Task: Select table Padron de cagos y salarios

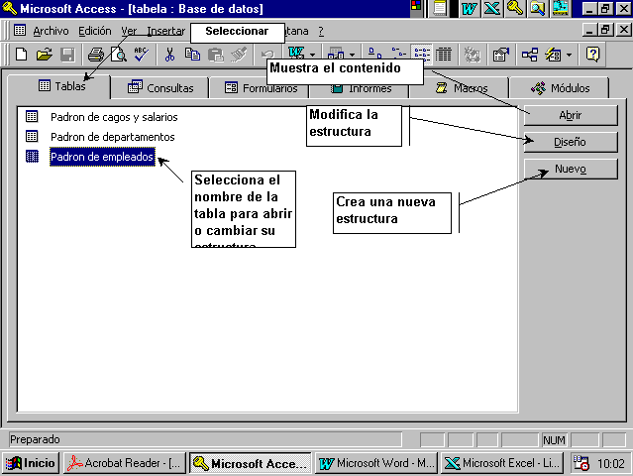Action: point(114,117)
